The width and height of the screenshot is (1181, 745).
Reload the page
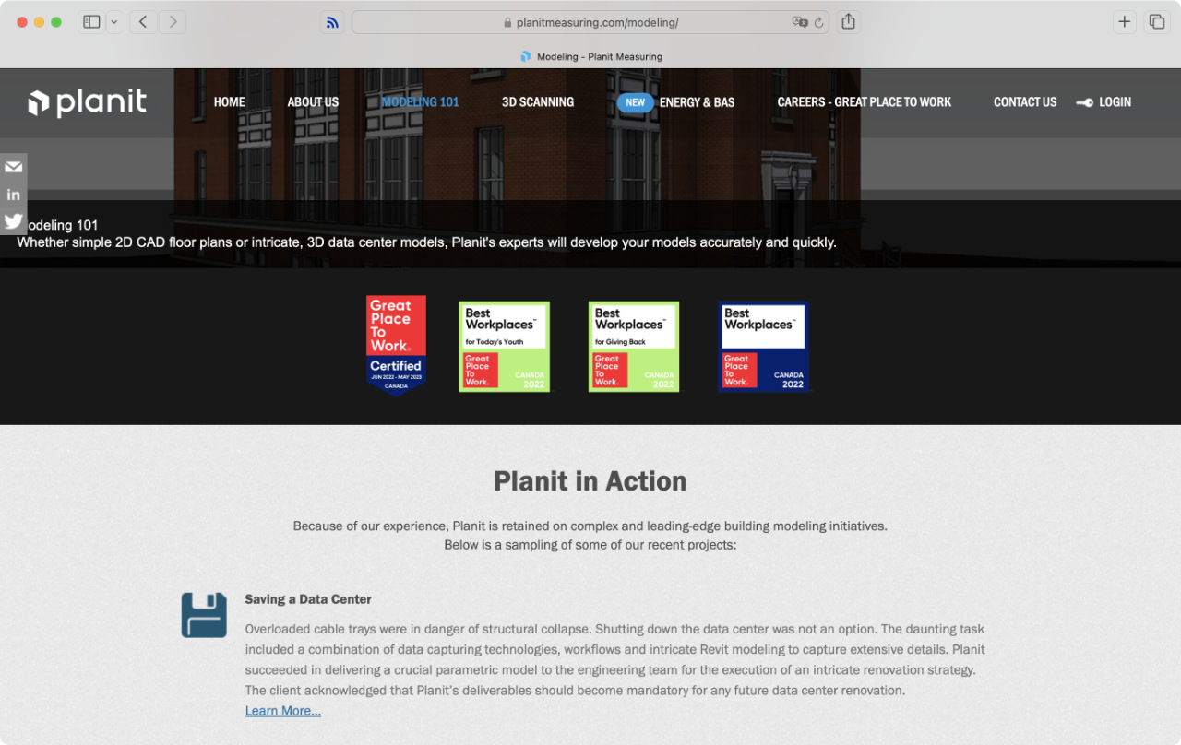point(818,22)
